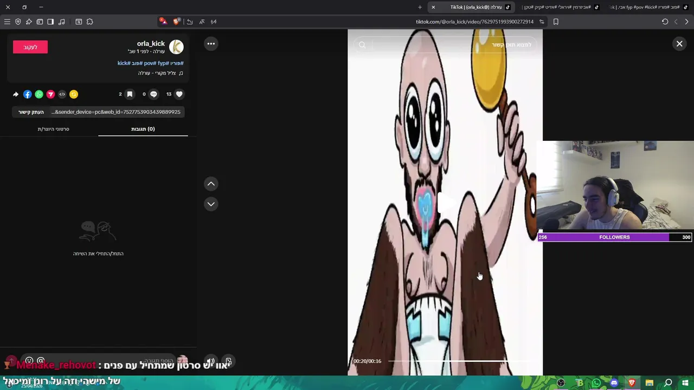Close the TikTok video viewer
The width and height of the screenshot is (694, 390).
click(x=679, y=44)
